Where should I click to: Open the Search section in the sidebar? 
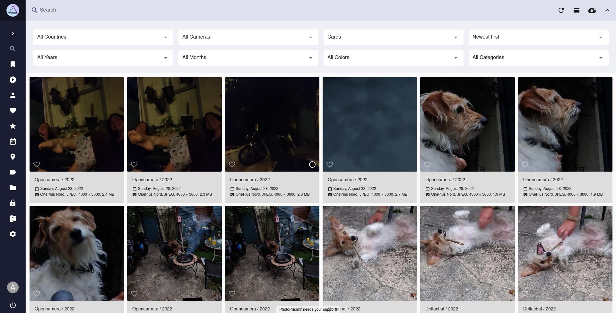13,49
